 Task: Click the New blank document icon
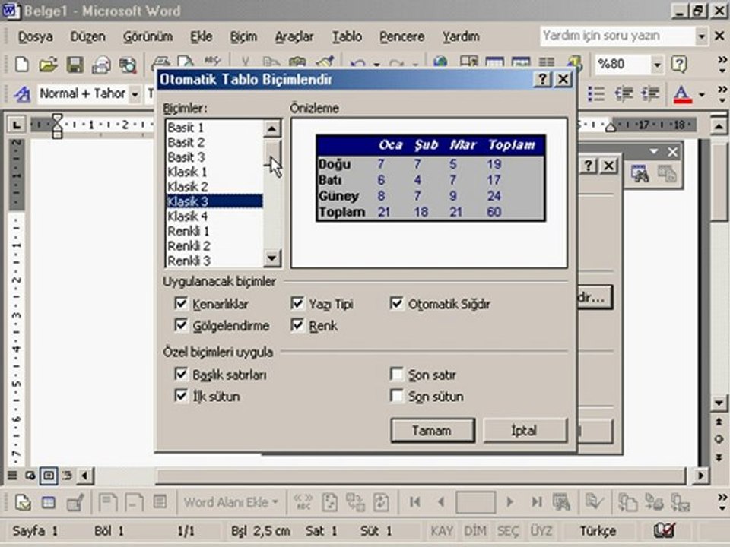tap(21, 64)
